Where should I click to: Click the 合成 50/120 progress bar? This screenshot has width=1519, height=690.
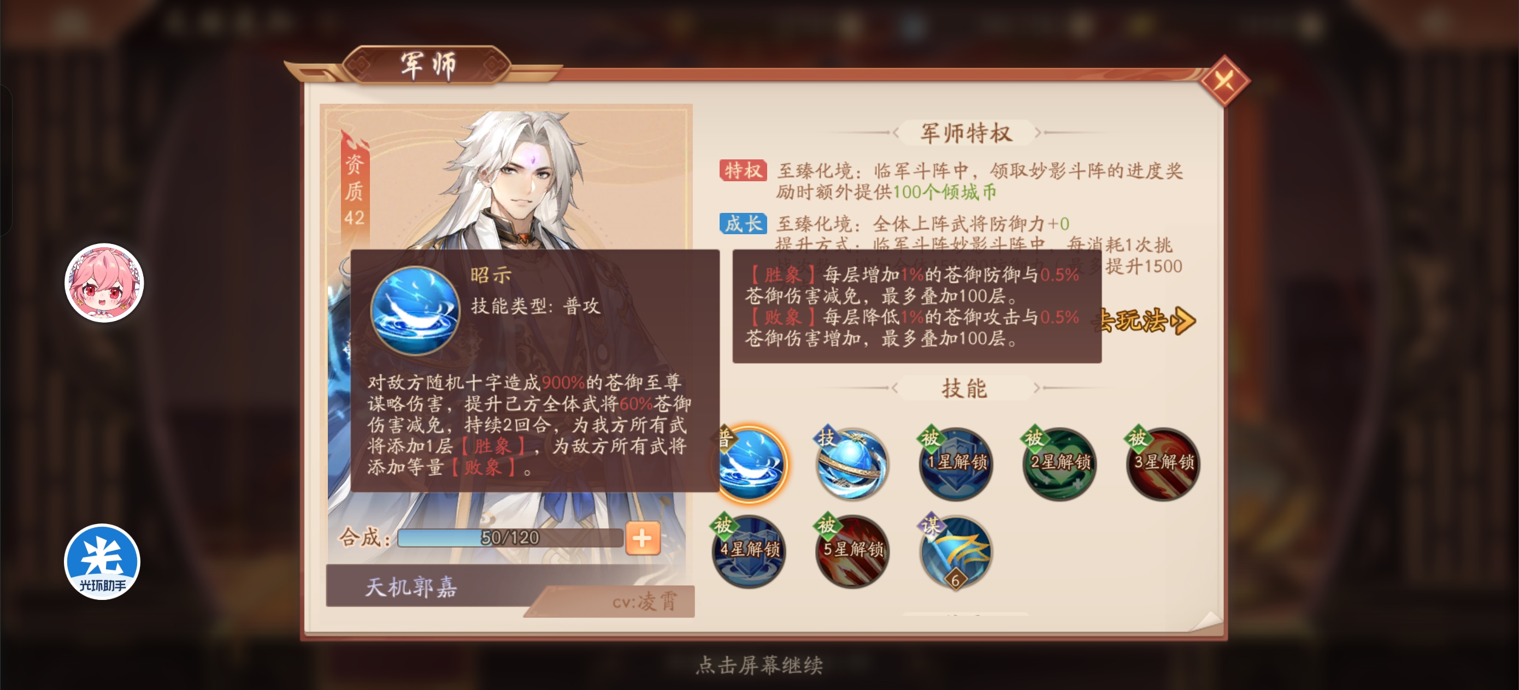click(x=510, y=537)
